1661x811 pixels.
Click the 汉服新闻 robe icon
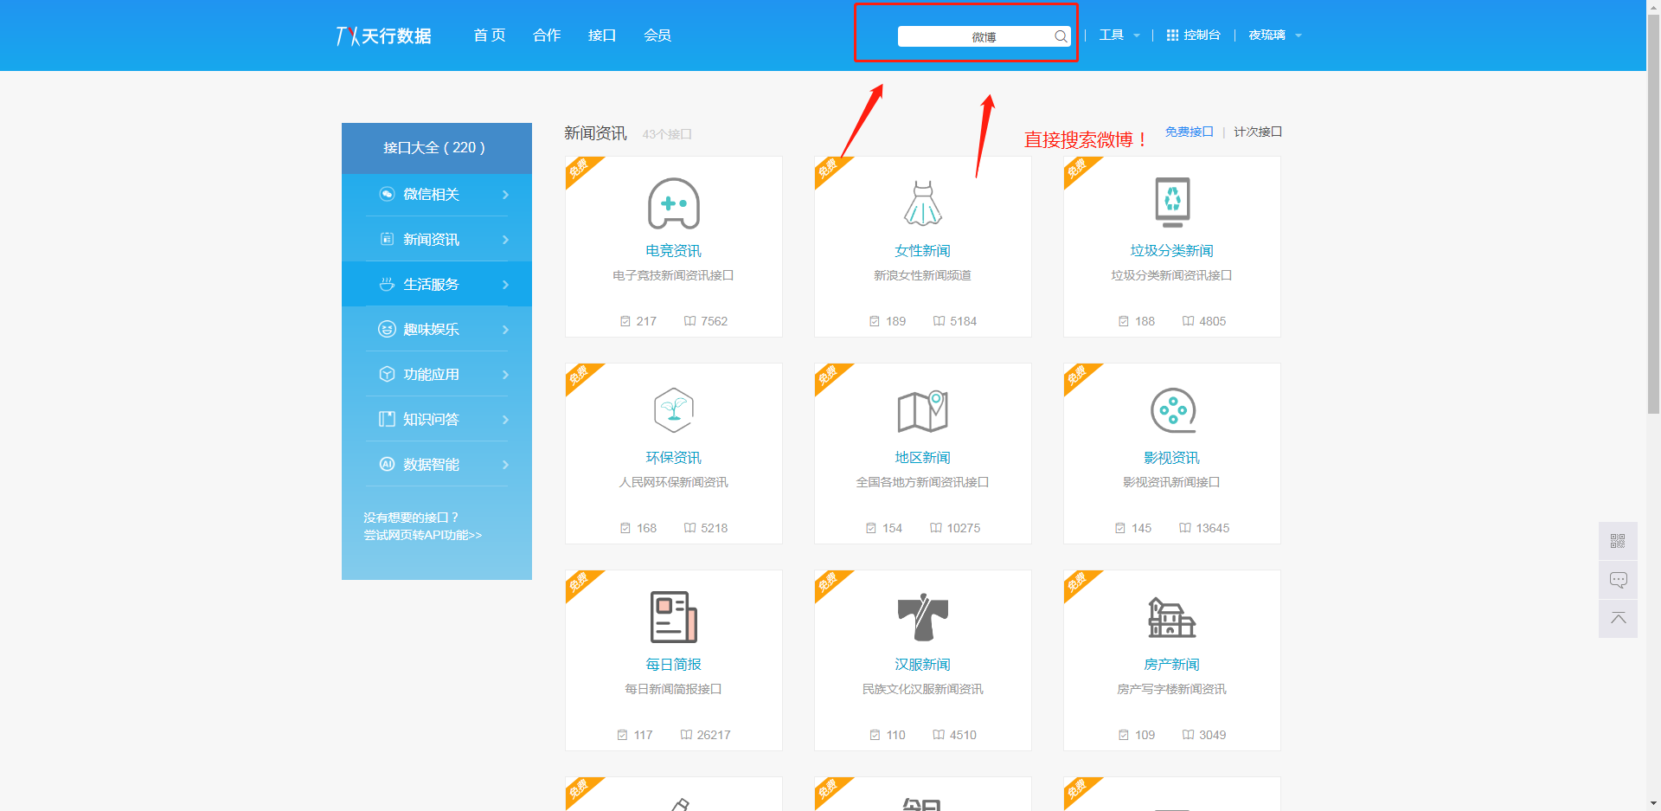click(922, 617)
